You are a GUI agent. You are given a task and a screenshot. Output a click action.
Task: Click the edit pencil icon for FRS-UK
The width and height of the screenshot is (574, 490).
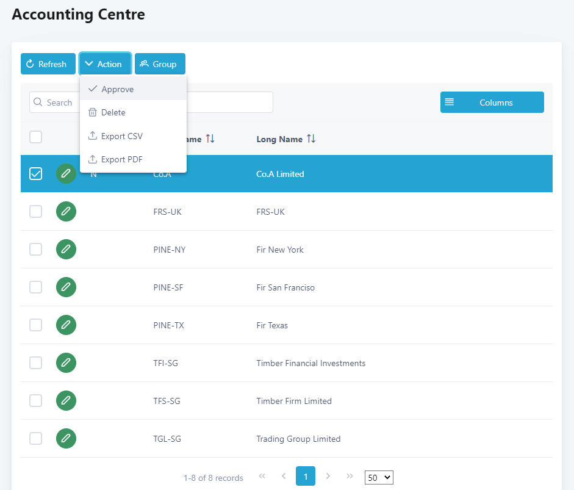click(66, 212)
